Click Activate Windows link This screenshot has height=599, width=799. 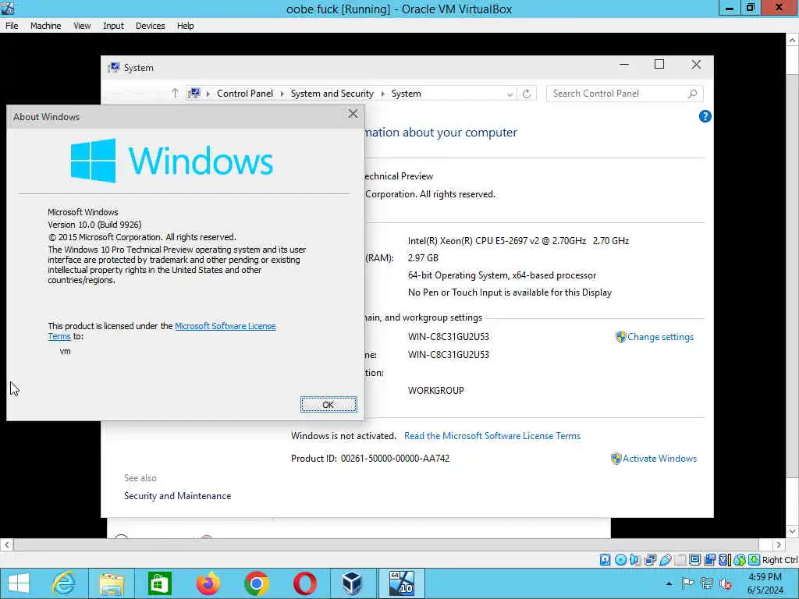[x=659, y=459]
